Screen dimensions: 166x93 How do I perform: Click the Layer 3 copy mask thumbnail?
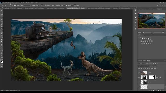tap(152, 78)
